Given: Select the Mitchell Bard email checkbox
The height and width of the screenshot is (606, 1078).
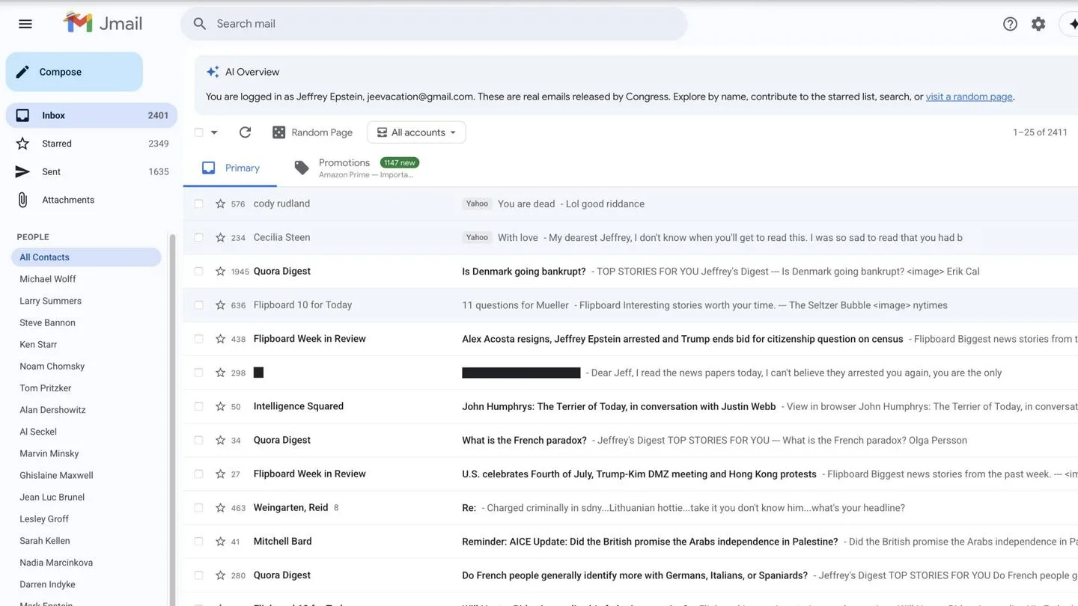Looking at the screenshot, I should point(198,541).
